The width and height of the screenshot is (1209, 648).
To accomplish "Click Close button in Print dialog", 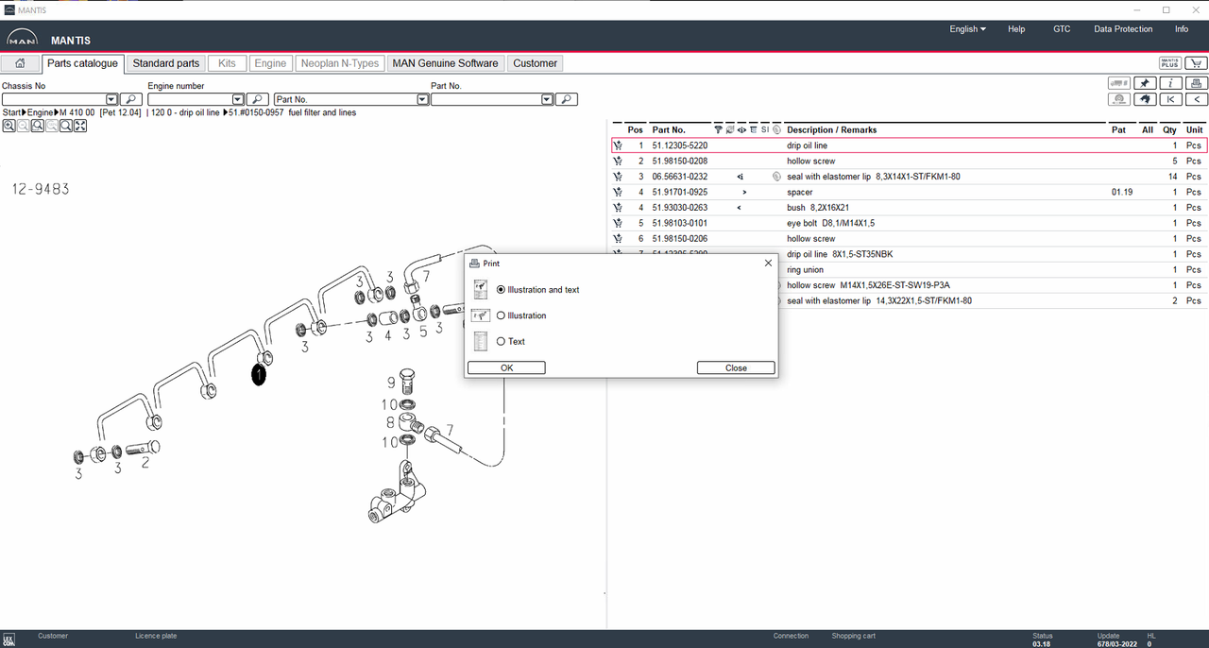I will (x=736, y=367).
